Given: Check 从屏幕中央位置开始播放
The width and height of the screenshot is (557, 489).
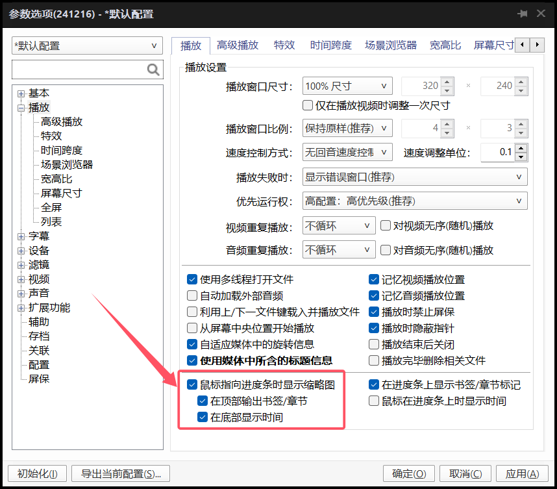Looking at the screenshot, I should coord(192,328).
